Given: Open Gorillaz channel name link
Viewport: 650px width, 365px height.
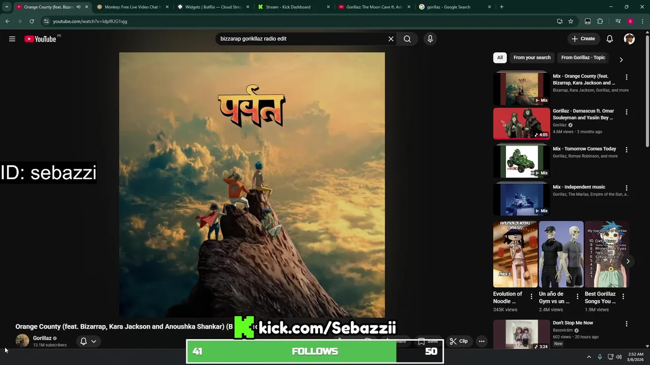Looking at the screenshot, I should (42, 338).
